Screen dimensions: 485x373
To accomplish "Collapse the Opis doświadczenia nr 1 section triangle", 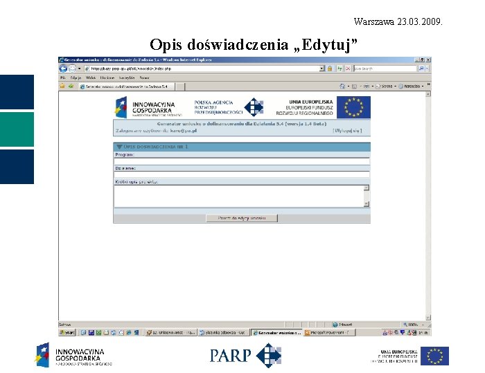I will (x=119, y=147).
